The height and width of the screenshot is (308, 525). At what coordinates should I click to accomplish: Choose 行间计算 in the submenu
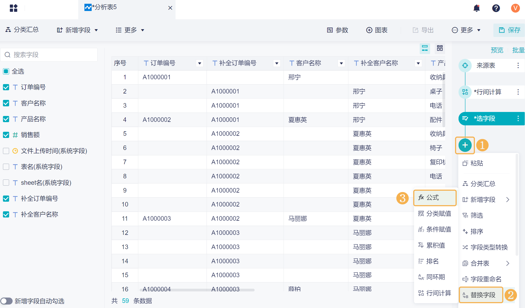tap(435, 293)
